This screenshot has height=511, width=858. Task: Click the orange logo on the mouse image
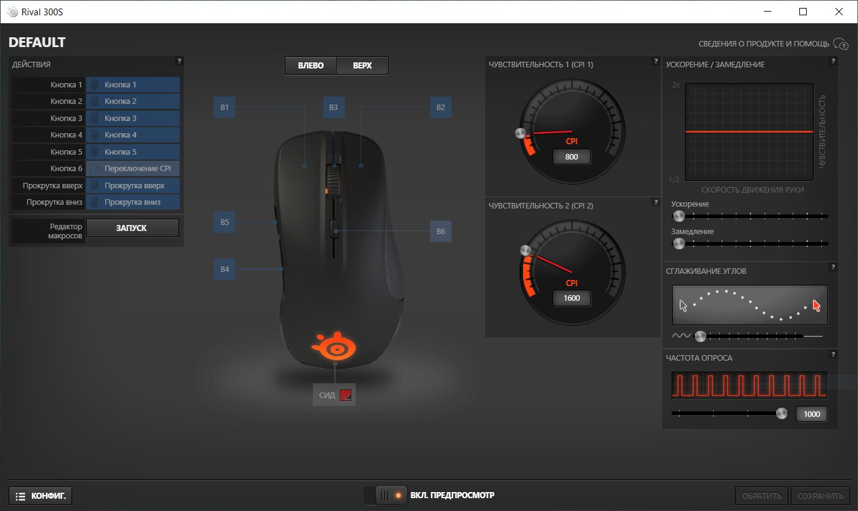[x=335, y=346]
